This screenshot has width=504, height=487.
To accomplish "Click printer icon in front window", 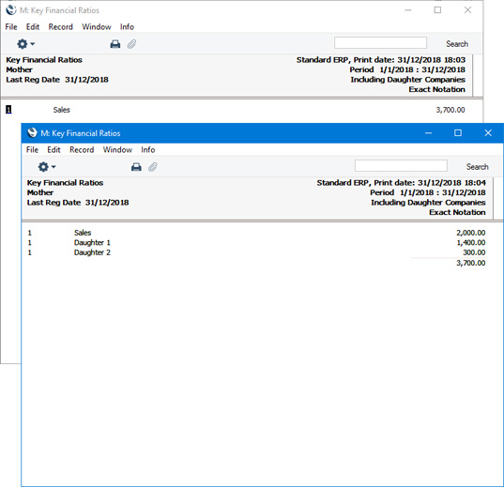I will [136, 167].
